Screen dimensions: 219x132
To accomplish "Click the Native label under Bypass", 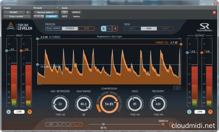I will [x=76, y=16].
